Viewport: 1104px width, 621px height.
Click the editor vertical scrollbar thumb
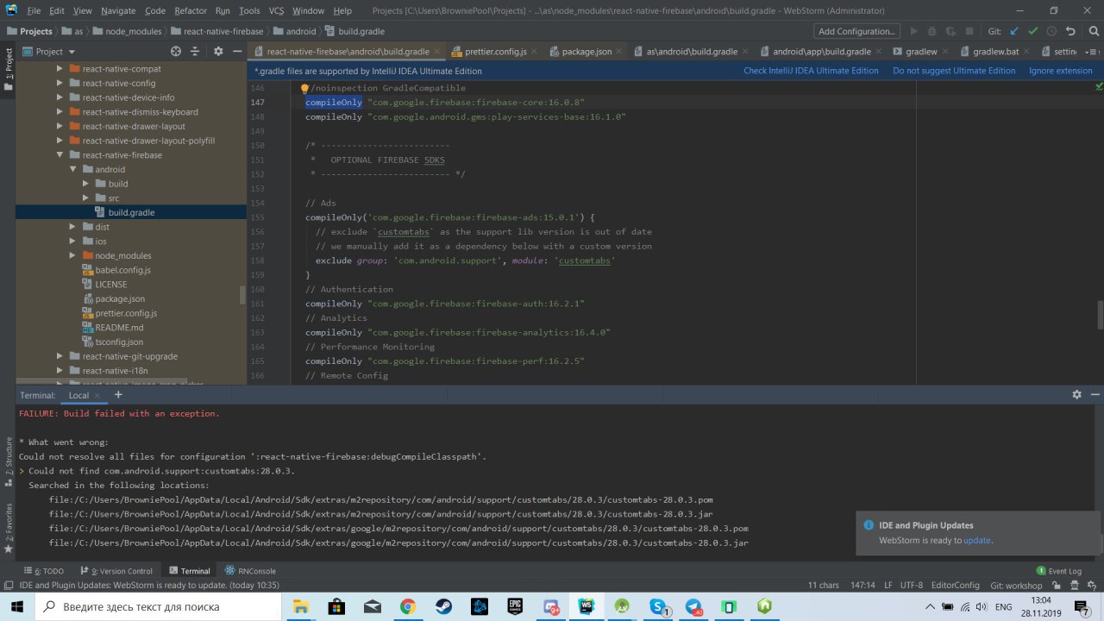[1100, 314]
